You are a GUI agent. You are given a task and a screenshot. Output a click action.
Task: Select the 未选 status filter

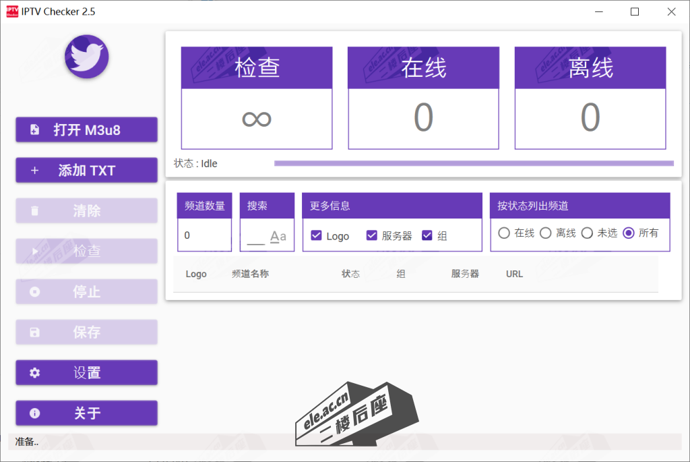[x=587, y=233]
